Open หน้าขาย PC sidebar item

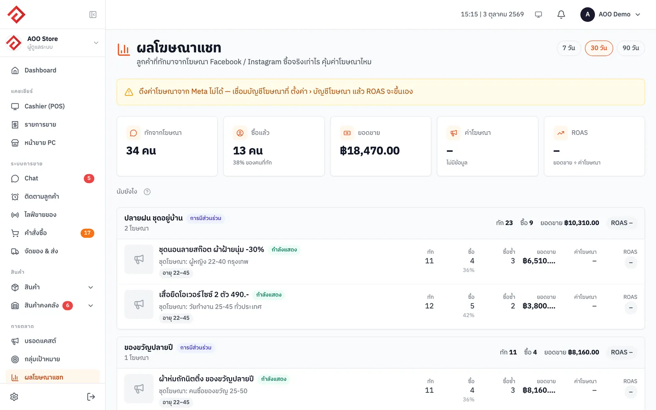52,143
